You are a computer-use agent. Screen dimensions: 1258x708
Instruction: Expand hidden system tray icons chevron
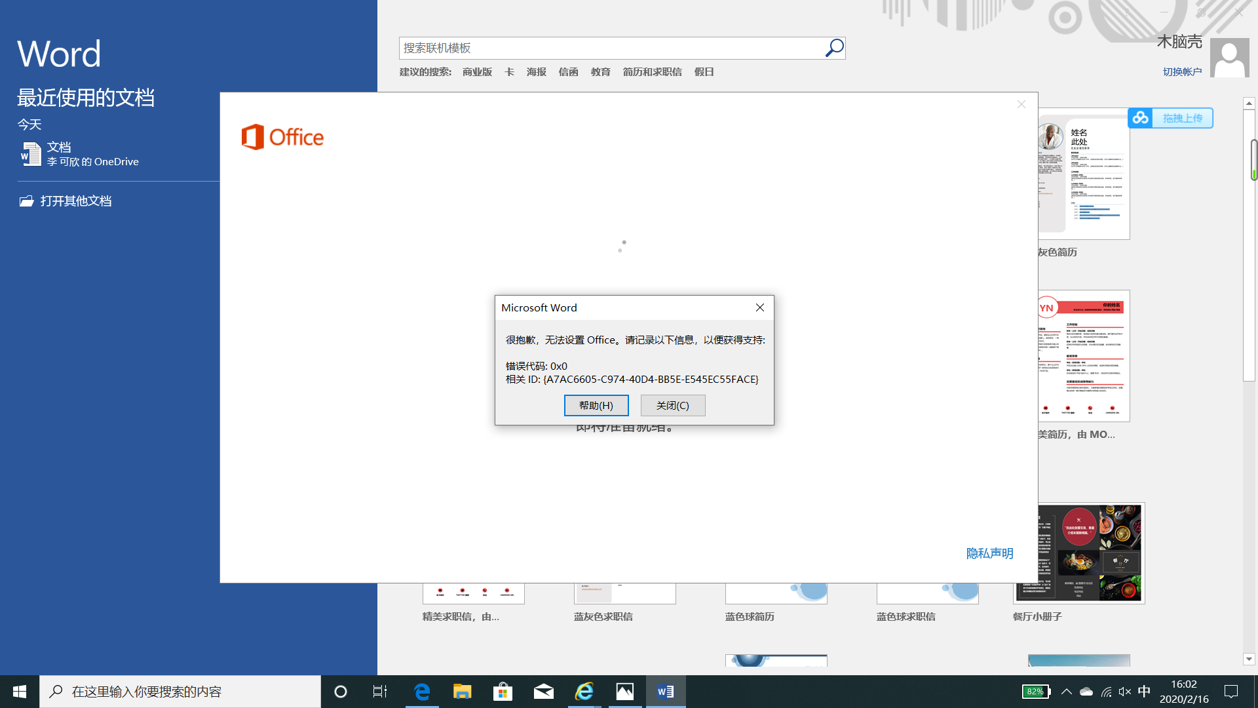[x=1066, y=692]
